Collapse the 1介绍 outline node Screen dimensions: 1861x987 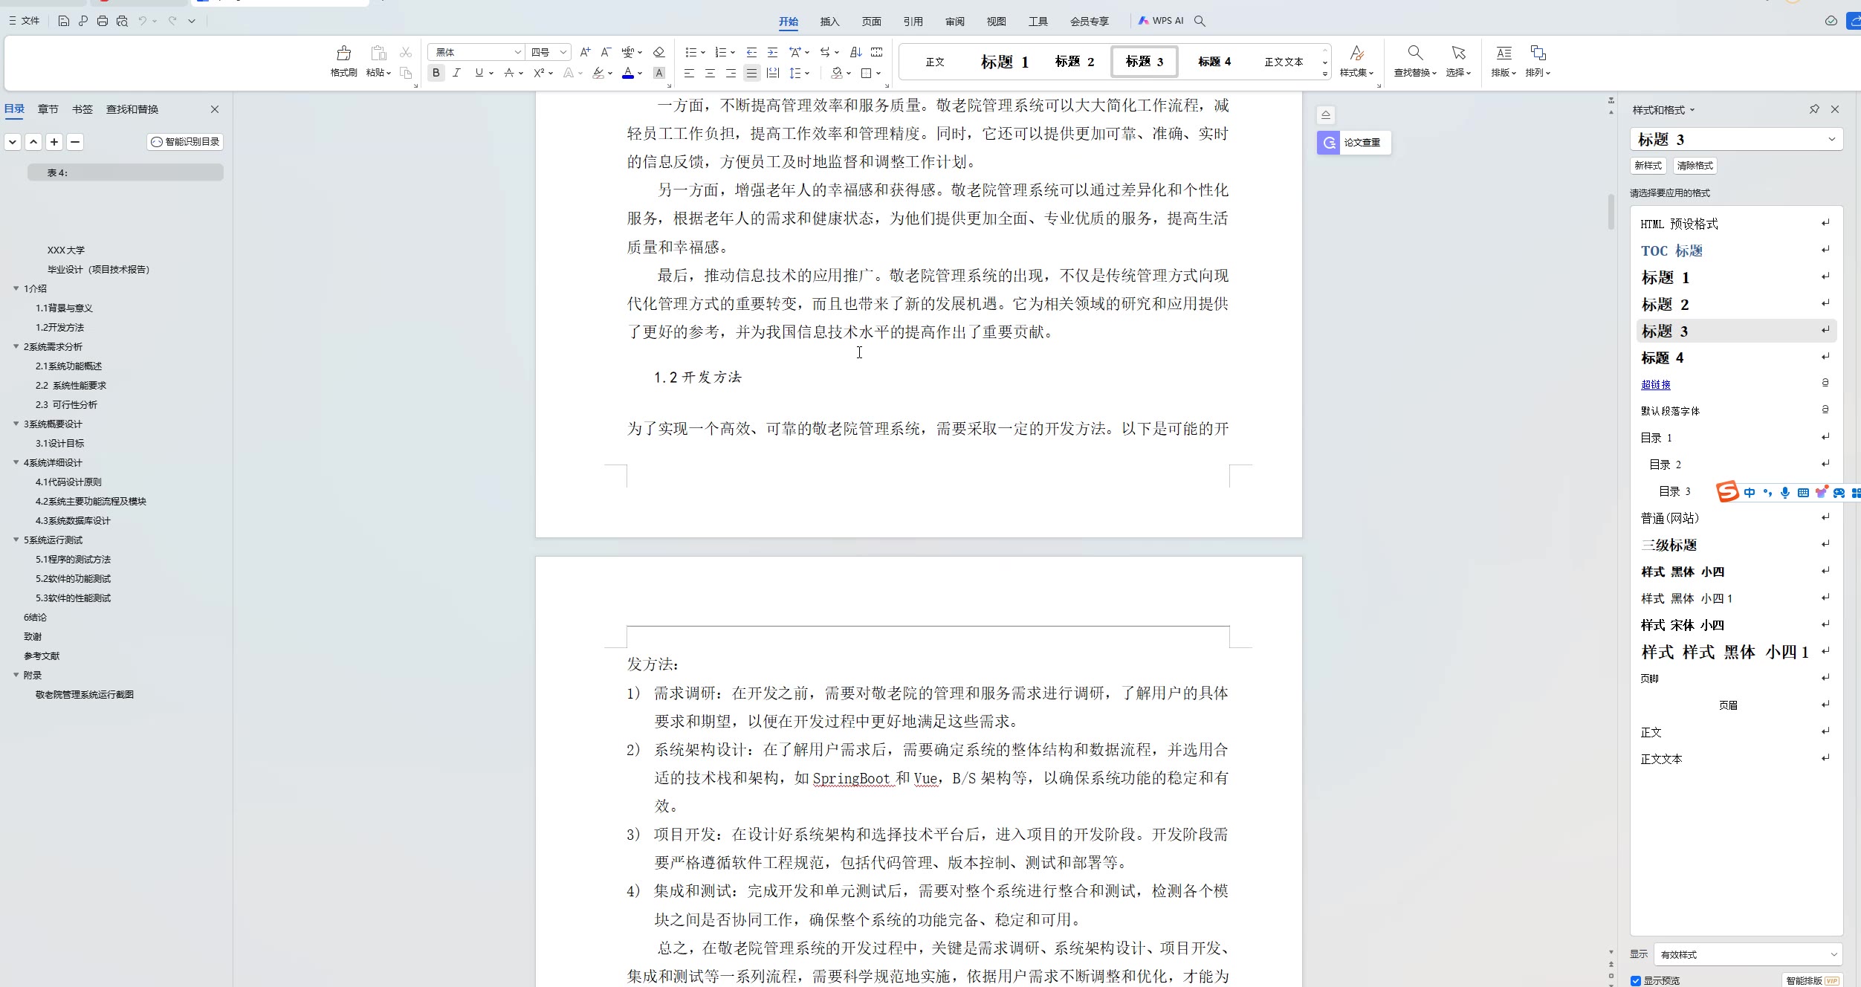pyautogui.click(x=16, y=288)
